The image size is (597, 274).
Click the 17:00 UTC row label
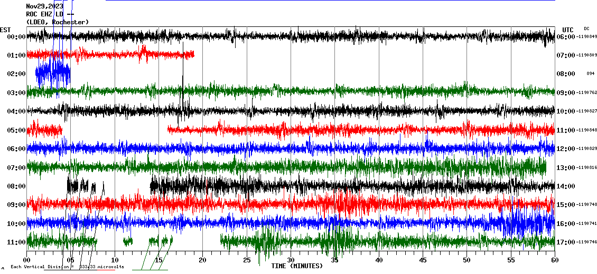tap(565, 242)
